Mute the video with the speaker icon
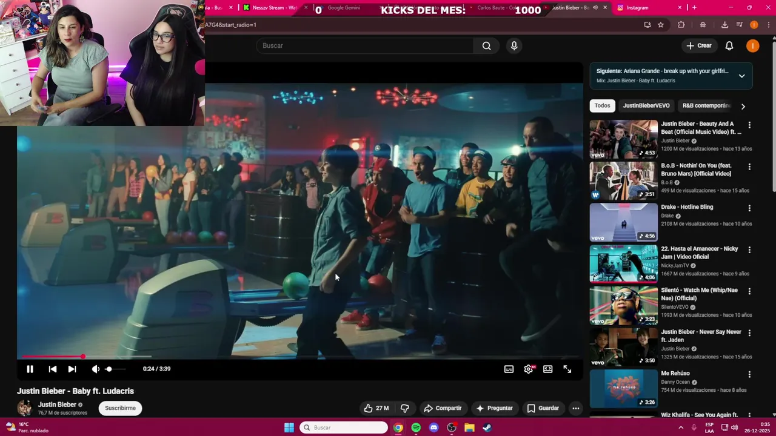776x436 pixels. tap(95, 369)
